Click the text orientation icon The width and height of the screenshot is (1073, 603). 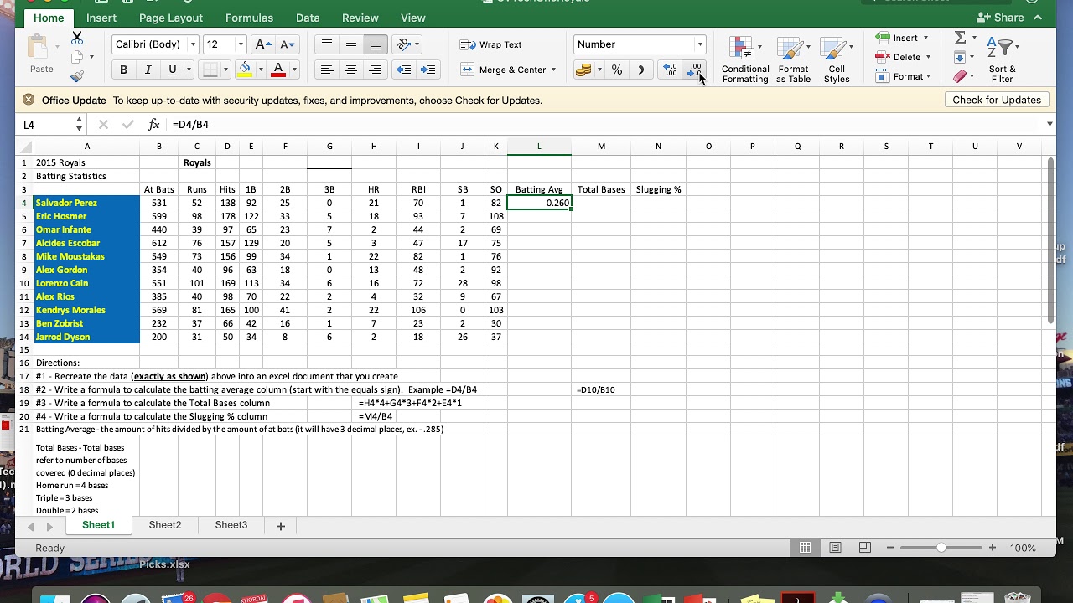pos(404,44)
